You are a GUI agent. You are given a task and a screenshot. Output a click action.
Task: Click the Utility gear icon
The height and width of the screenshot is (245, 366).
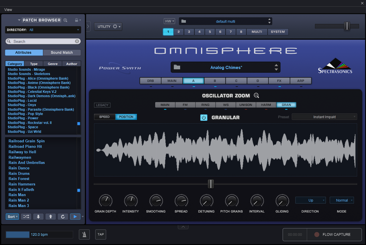(x=115, y=27)
